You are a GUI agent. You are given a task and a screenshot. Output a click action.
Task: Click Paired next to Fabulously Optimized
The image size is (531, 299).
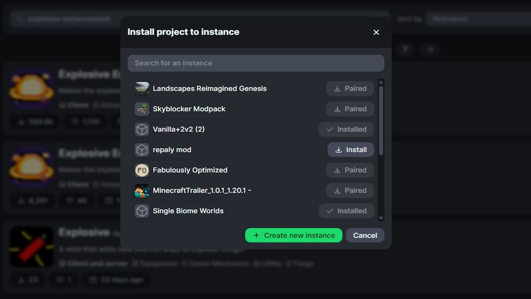tap(350, 170)
